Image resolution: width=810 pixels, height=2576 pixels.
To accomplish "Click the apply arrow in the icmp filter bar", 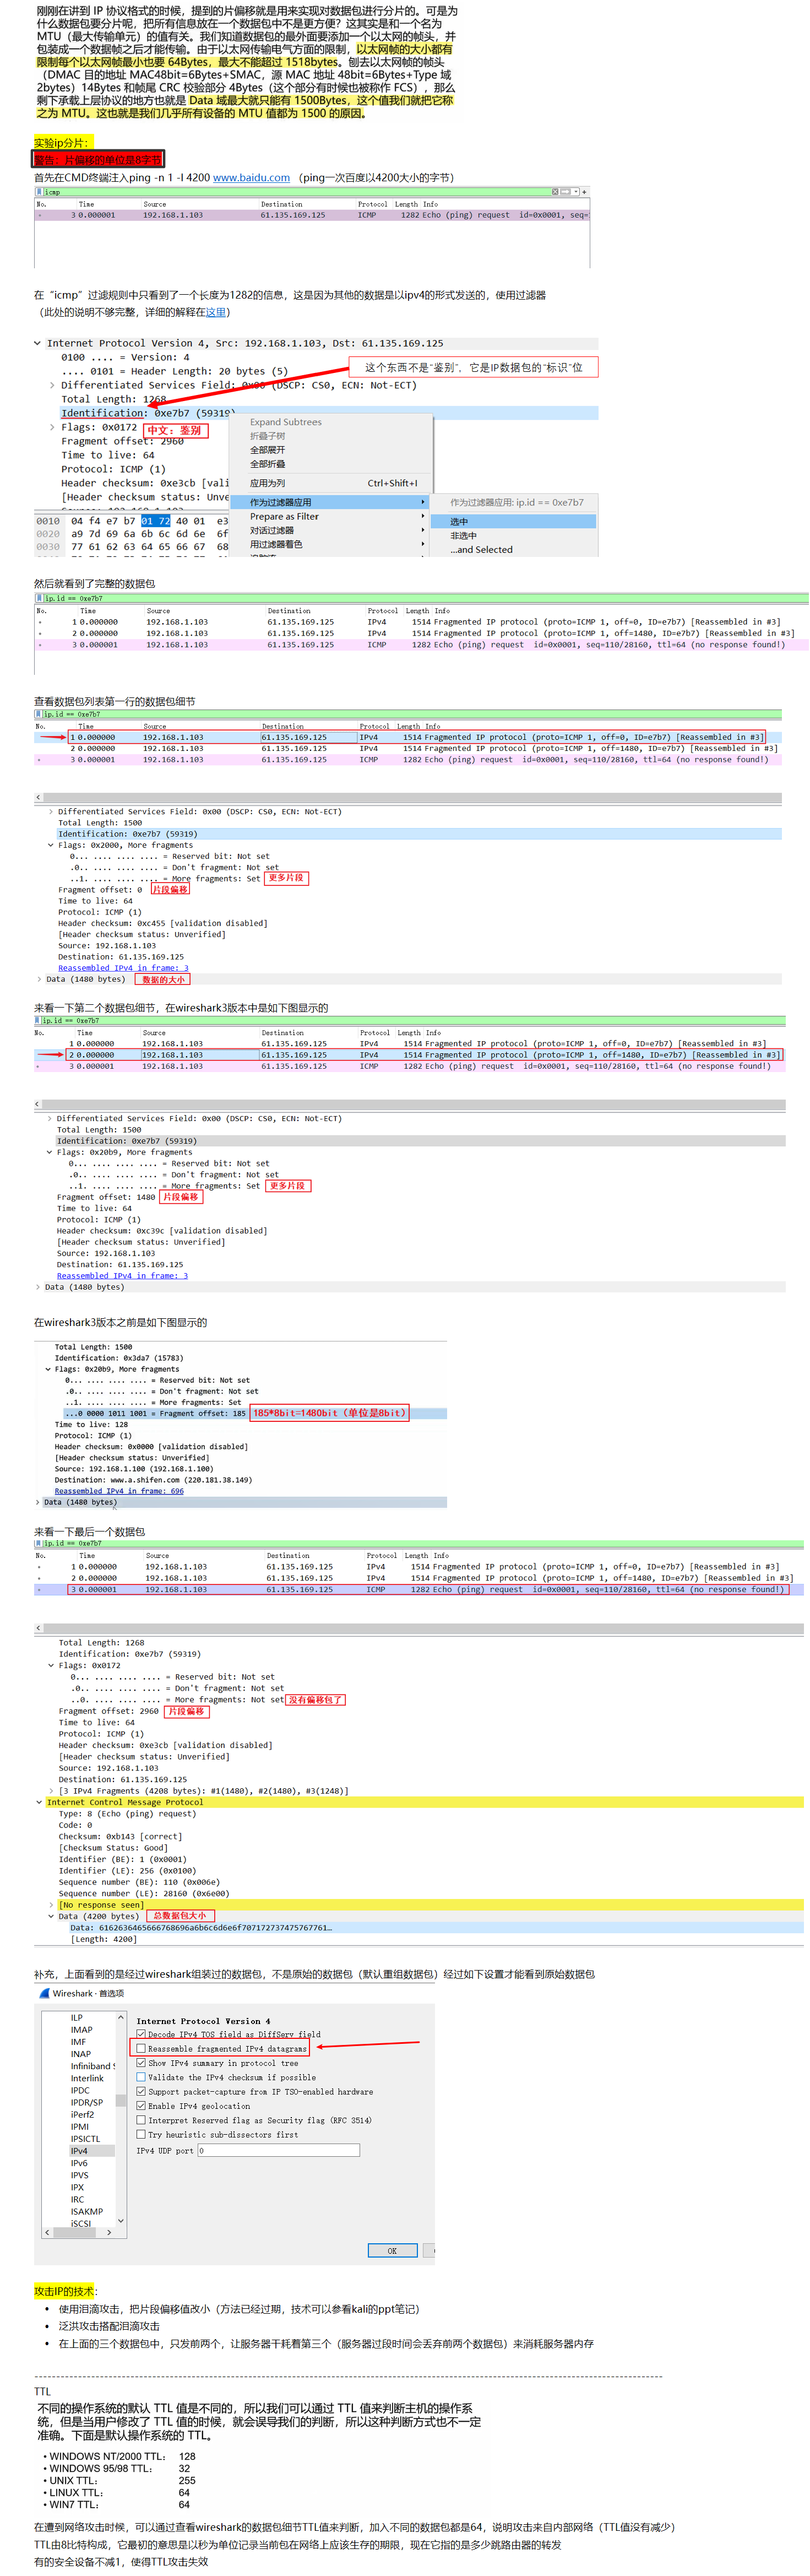I will (565, 192).
